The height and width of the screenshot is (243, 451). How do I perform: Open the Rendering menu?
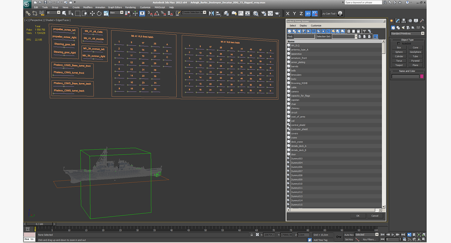point(130,7)
